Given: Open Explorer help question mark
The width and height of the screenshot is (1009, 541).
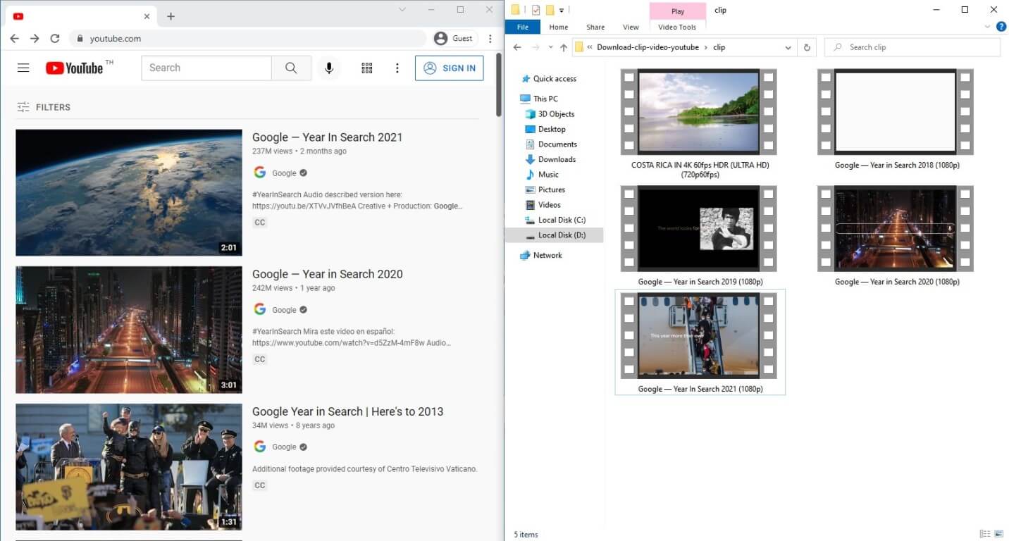Looking at the screenshot, I should click(1001, 27).
